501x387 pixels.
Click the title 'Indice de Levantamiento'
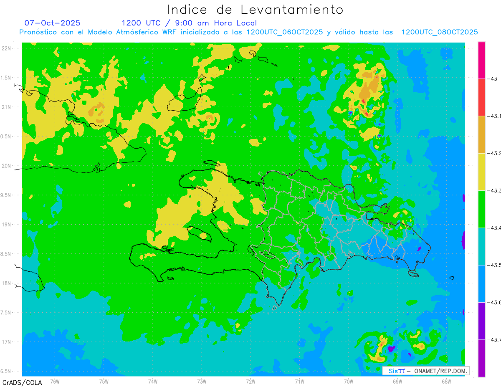[255, 10]
